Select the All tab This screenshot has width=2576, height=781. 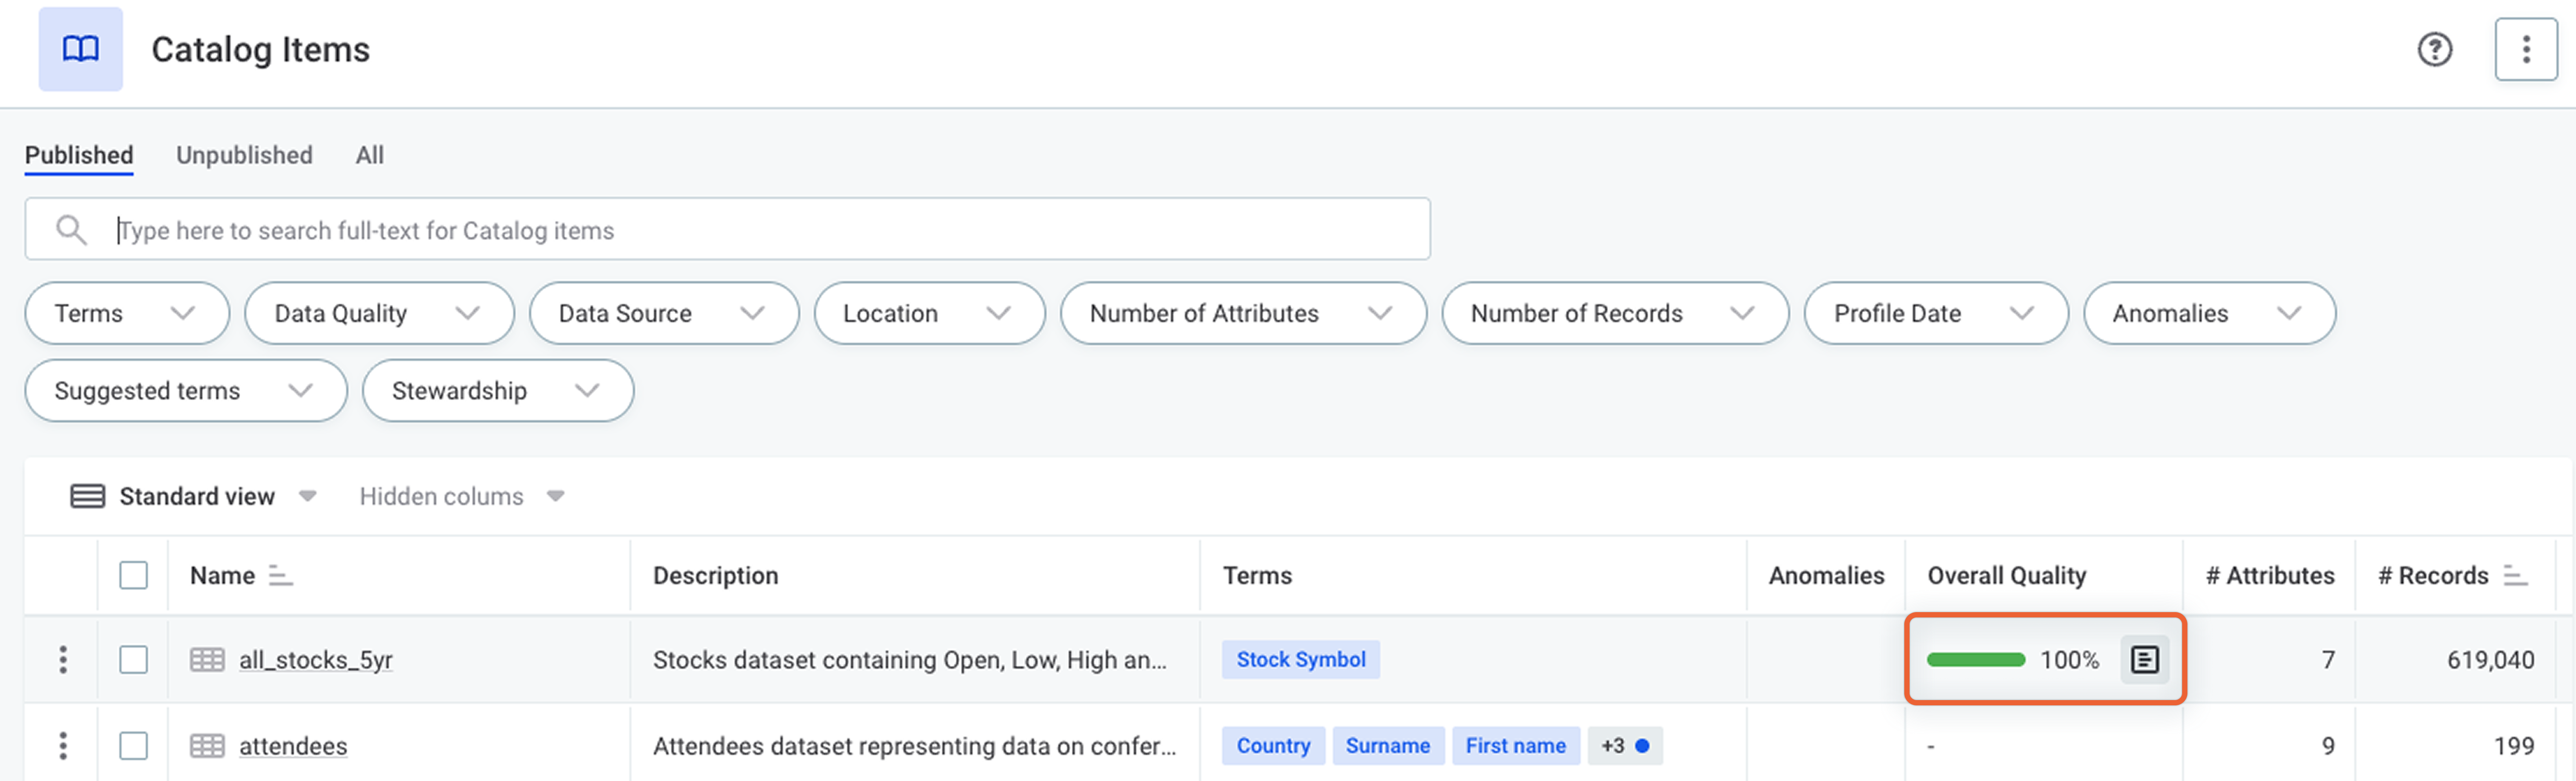point(369,155)
